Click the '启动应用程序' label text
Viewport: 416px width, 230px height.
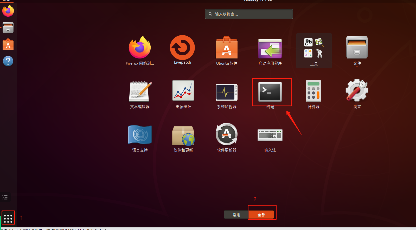(x=270, y=63)
